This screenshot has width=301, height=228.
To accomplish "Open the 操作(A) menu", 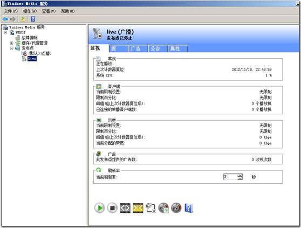I will coord(30,11).
